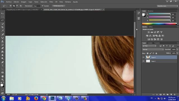The image size is (179, 101).
Task: Select the Blur tool
Action: tap(3, 55)
